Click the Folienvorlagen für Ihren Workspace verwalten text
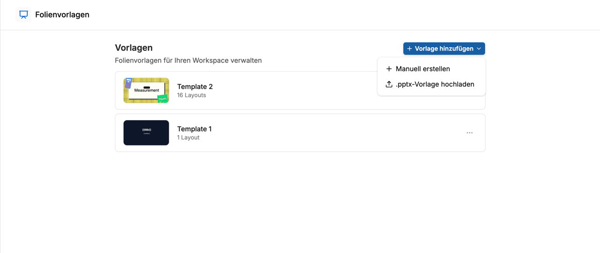 (x=188, y=60)
